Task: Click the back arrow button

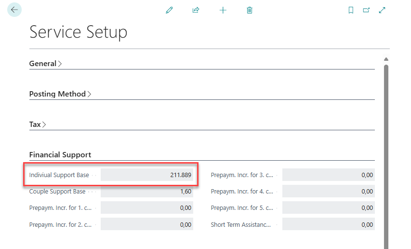Action: [14, 10]
